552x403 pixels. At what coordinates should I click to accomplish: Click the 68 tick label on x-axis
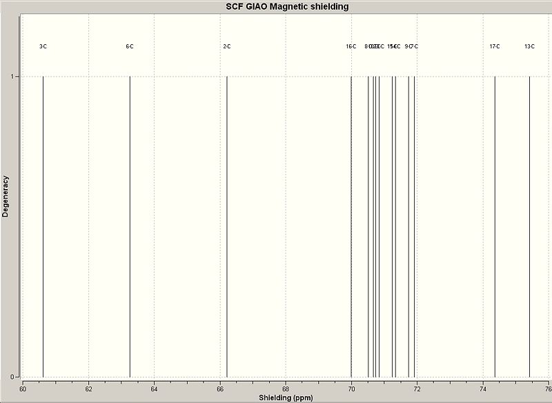coord(286,389)
